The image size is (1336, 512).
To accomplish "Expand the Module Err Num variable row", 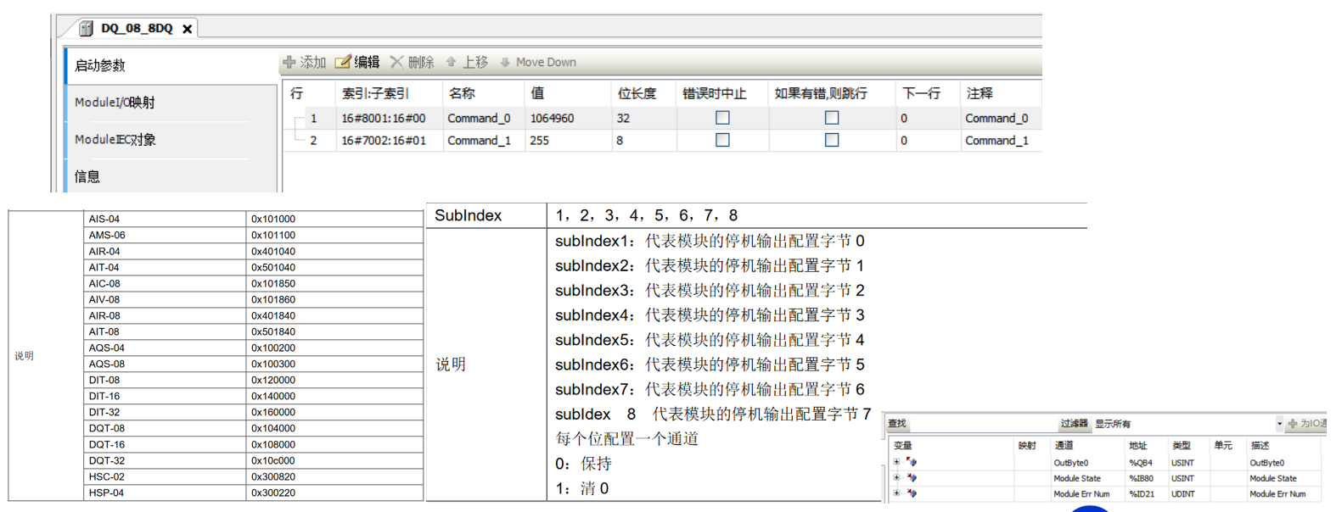I will 896,493.
